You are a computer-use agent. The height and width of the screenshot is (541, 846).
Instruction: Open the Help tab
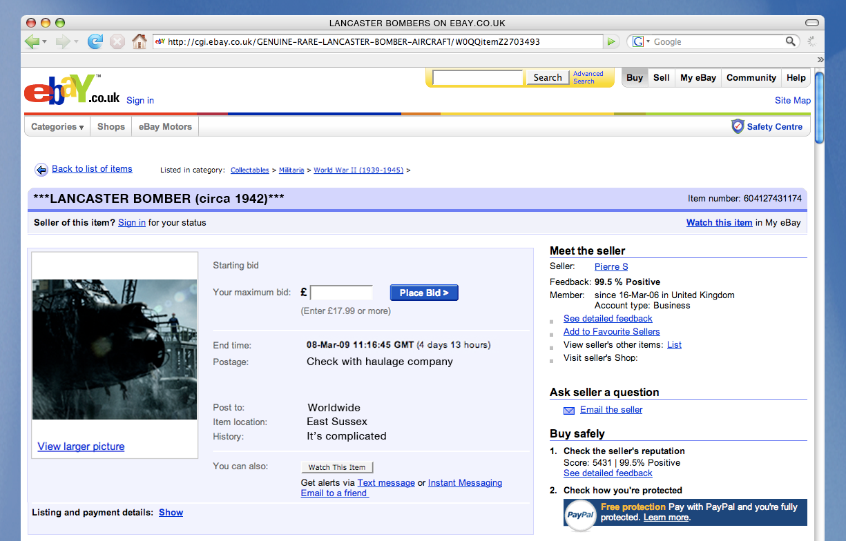click(796, 78)
